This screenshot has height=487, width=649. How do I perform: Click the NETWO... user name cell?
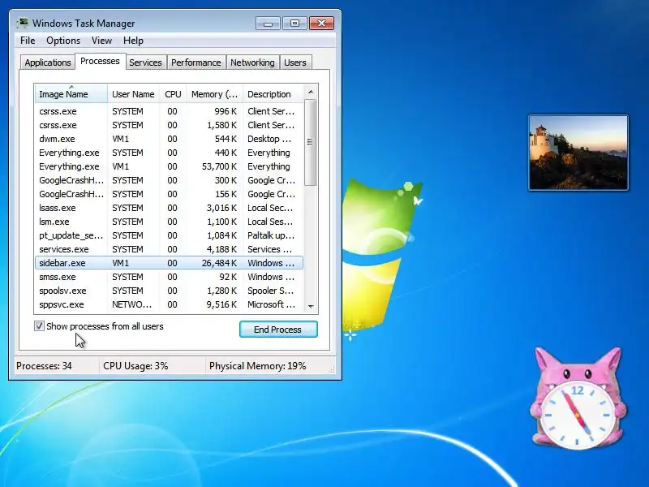[x=131, y=304]
